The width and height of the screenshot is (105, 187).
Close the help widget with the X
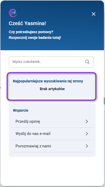pos(94,14)
